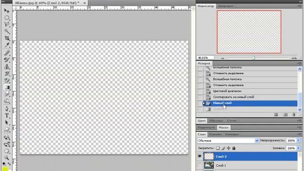Screen dimensions: 304x171
Task: Select the Zoom tool
Action: tap(7, 158)
